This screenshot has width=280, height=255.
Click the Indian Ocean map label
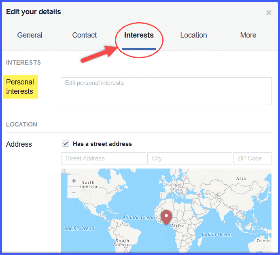[x=216, y=234]
